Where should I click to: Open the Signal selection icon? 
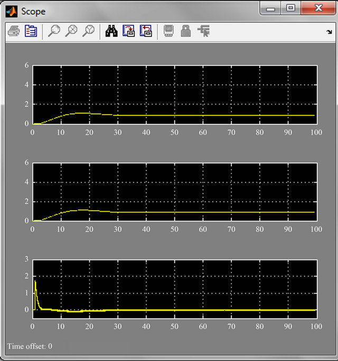pos(204,31)
